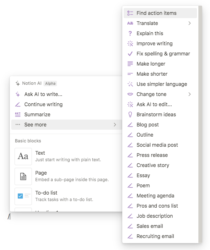Open the See more submenu chevron
This screenshot has width=210, height=250.
(115, 125)
